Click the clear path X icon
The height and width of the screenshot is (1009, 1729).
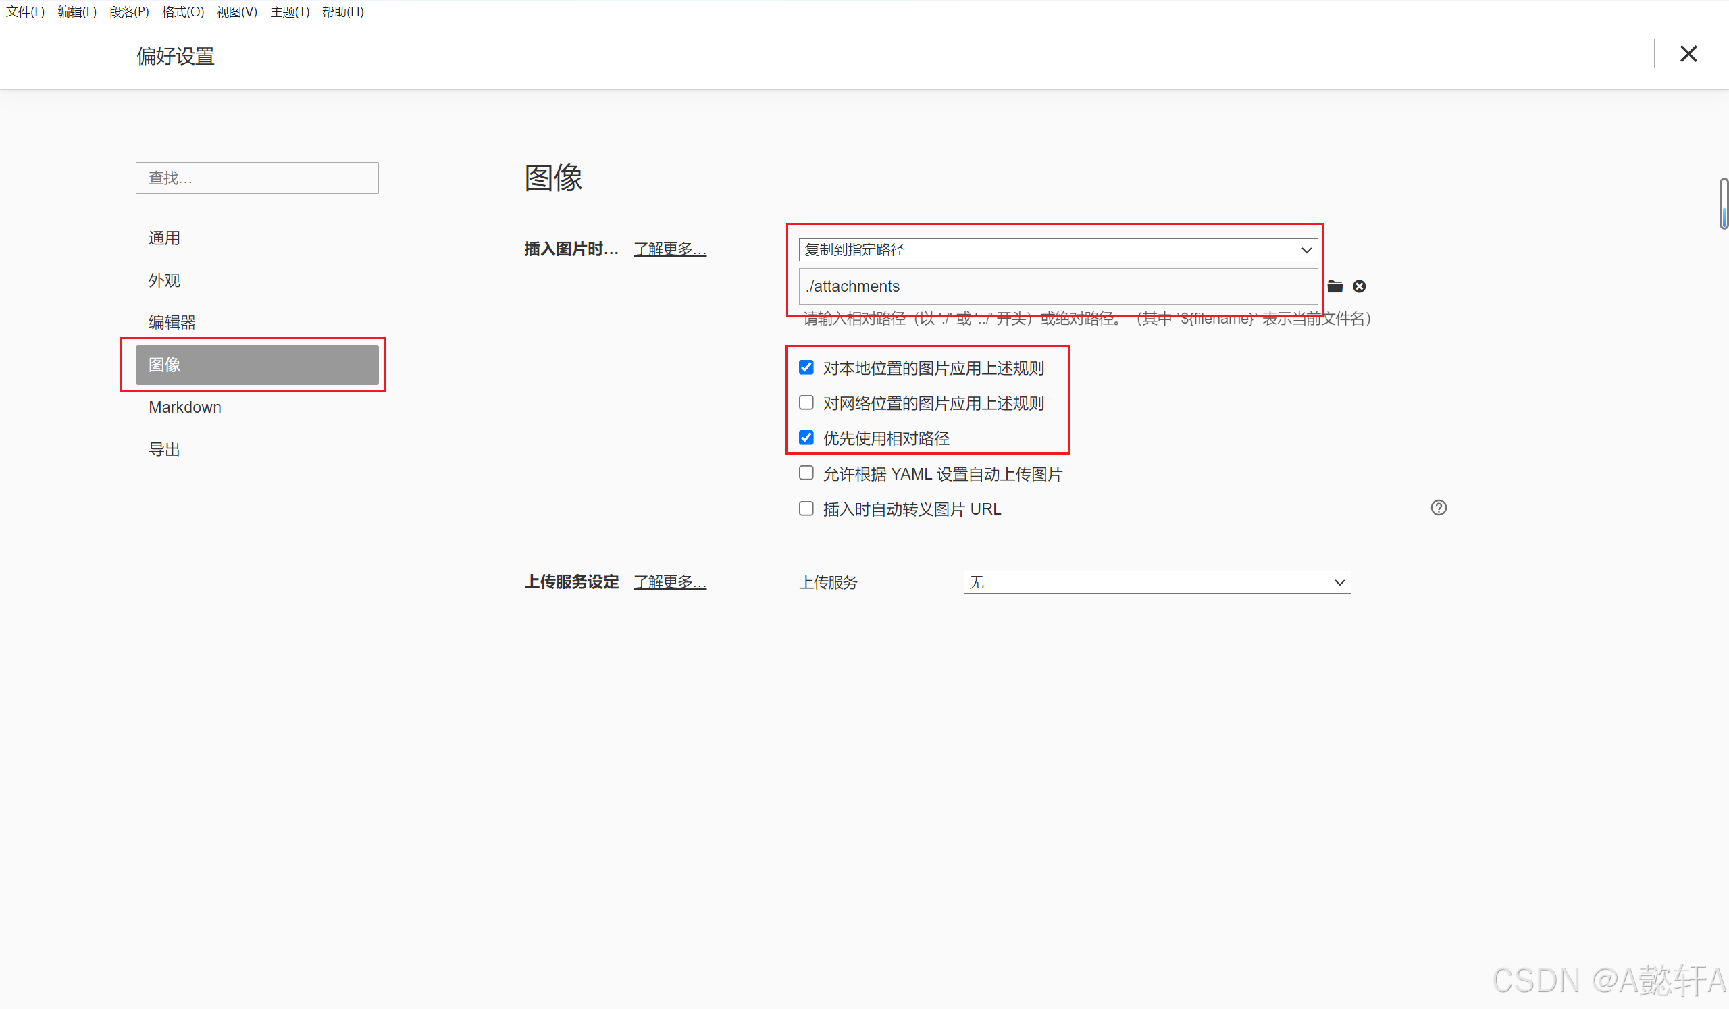coord(1358,287)
